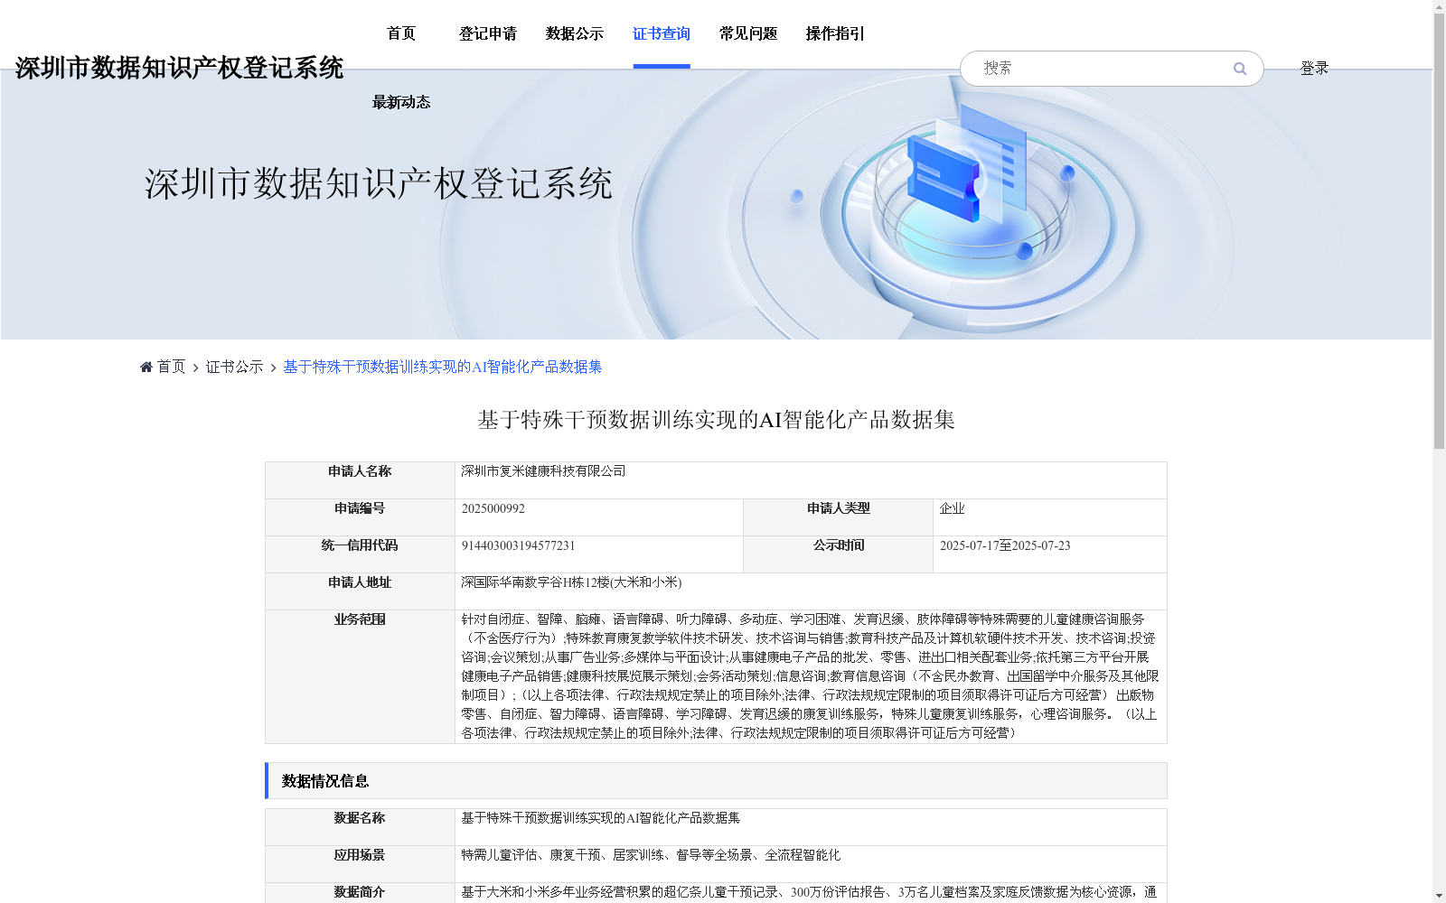Open 最新动态 menu item
The width and height of the screenshot is (1446, 903).
401,102
